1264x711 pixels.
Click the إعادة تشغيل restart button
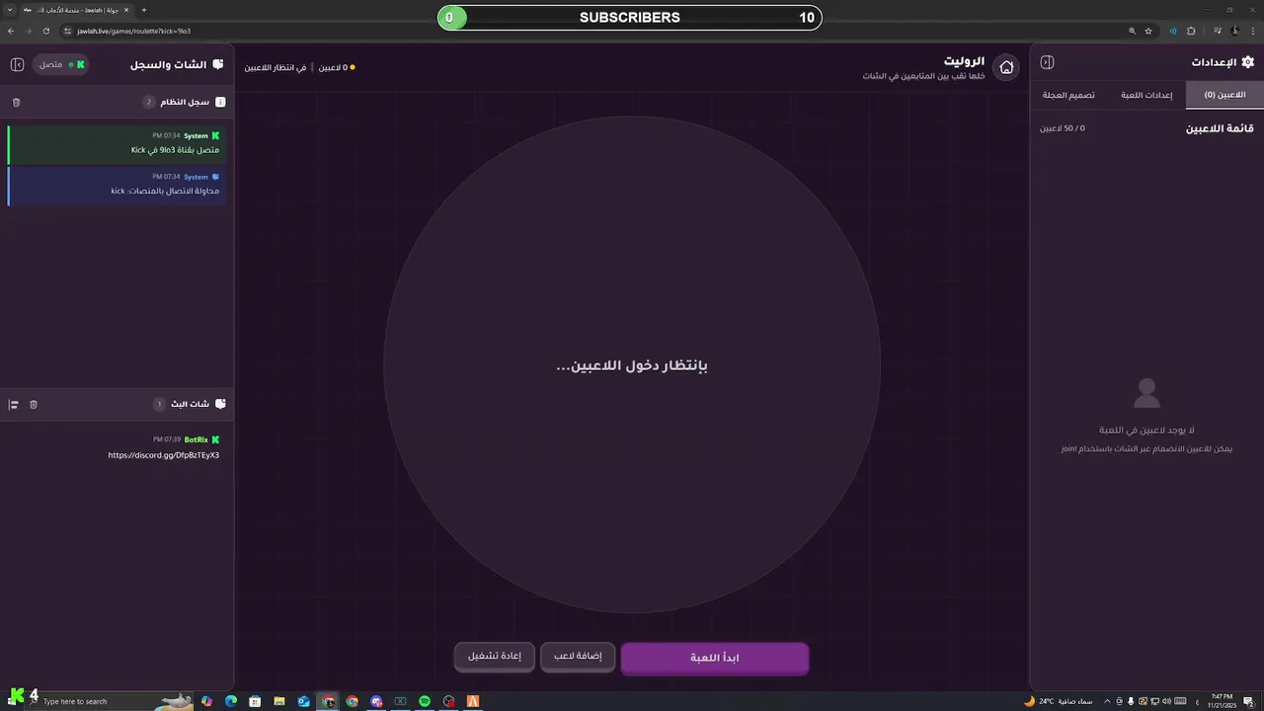pyautogui.click(x=495, y=656)
